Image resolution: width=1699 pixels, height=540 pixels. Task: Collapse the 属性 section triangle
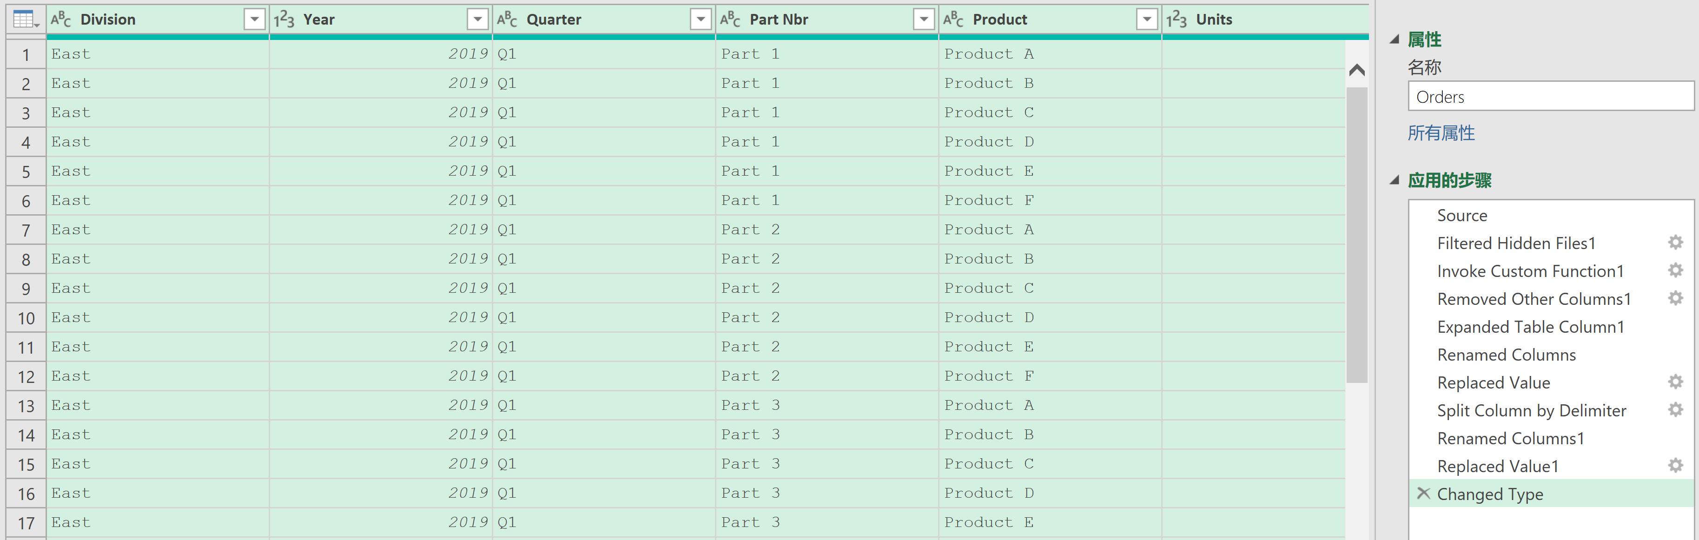click(x=1394, y=40)
